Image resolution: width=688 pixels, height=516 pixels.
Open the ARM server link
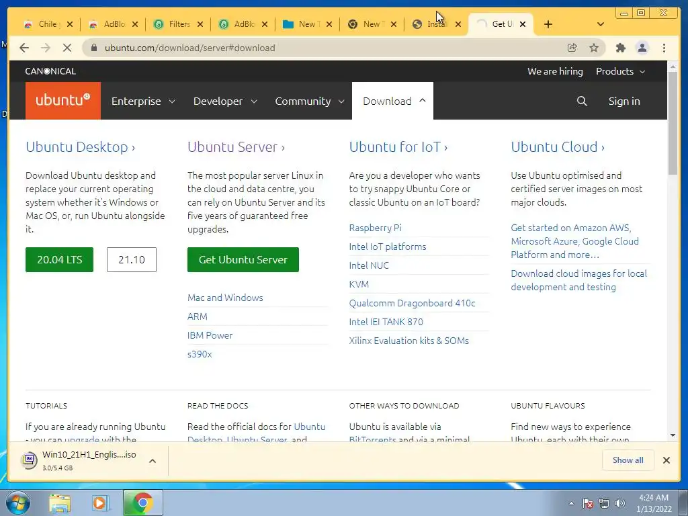(x=198, y=317)
